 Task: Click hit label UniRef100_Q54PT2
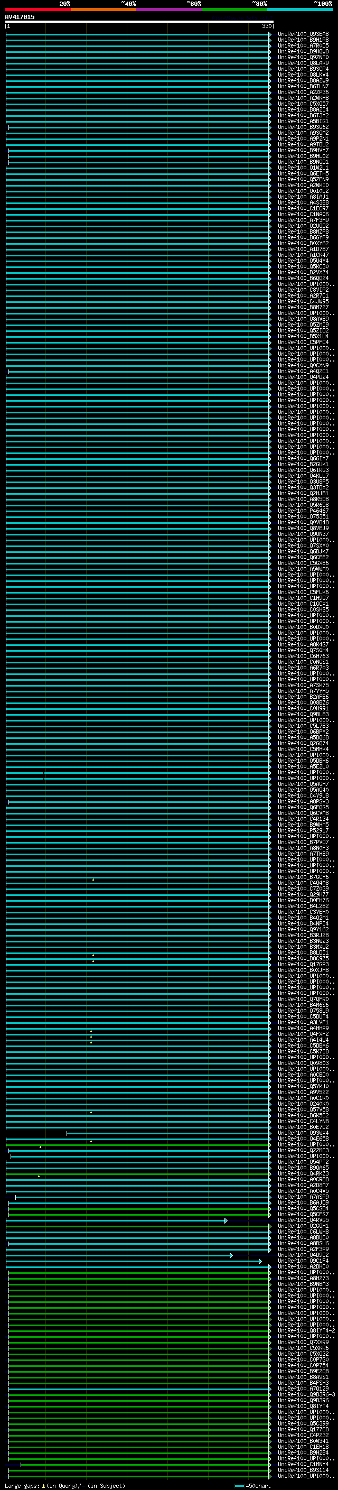click(x=303, y=1161)
